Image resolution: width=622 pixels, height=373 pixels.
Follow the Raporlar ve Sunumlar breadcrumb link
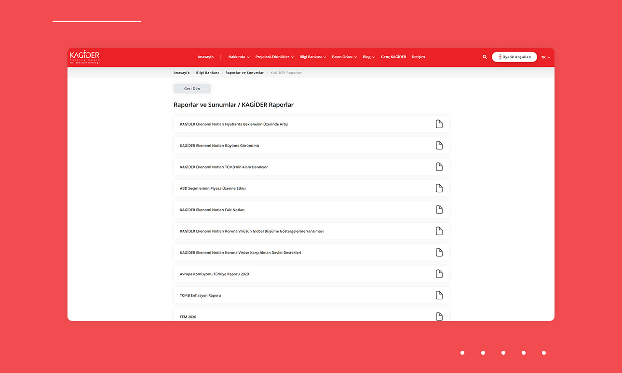click(244, 73)
